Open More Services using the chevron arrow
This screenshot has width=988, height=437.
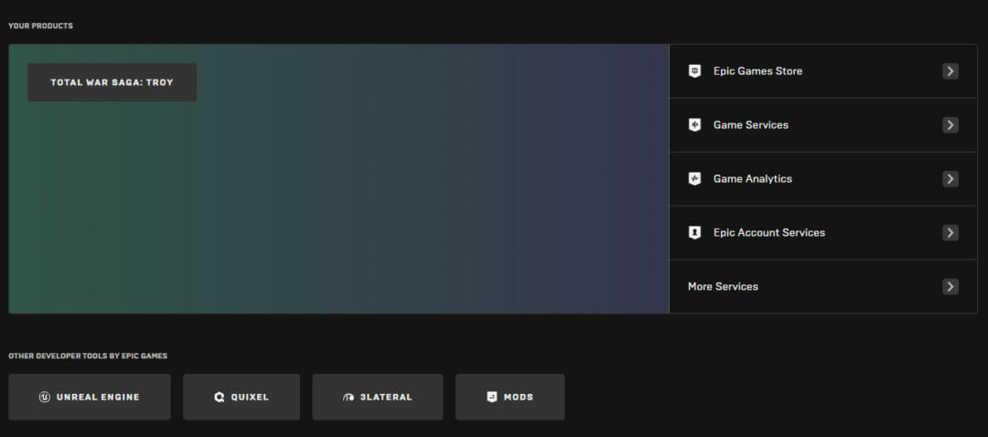click(x=950, y=286)
